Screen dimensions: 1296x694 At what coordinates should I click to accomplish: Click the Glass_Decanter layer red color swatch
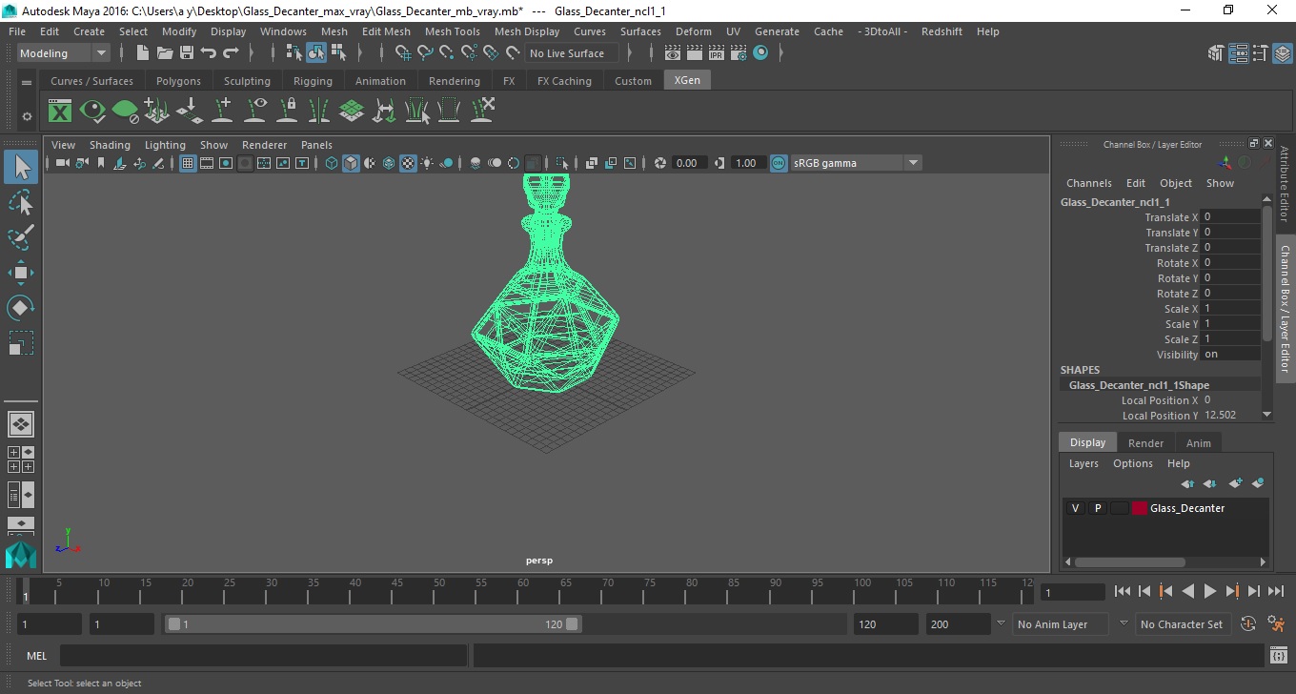[1140, 508]
